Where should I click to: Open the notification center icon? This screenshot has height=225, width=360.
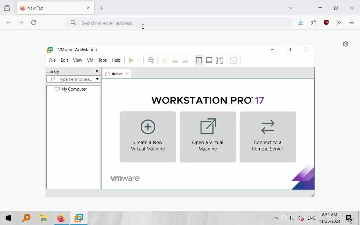pos(349,218)
